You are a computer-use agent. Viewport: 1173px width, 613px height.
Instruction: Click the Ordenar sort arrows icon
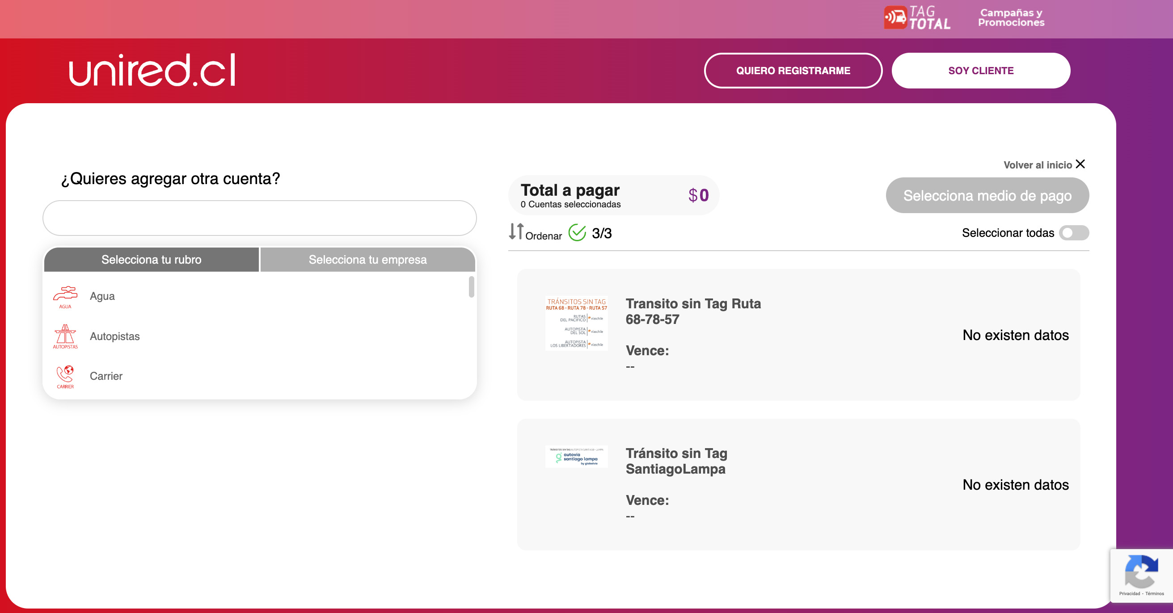click(516, 231)
